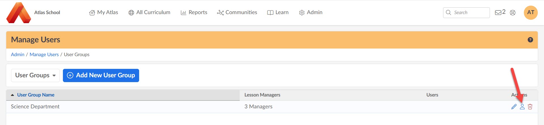
Task: Follow the Manage Users breadcrumb link
Action: click(44, 54)
